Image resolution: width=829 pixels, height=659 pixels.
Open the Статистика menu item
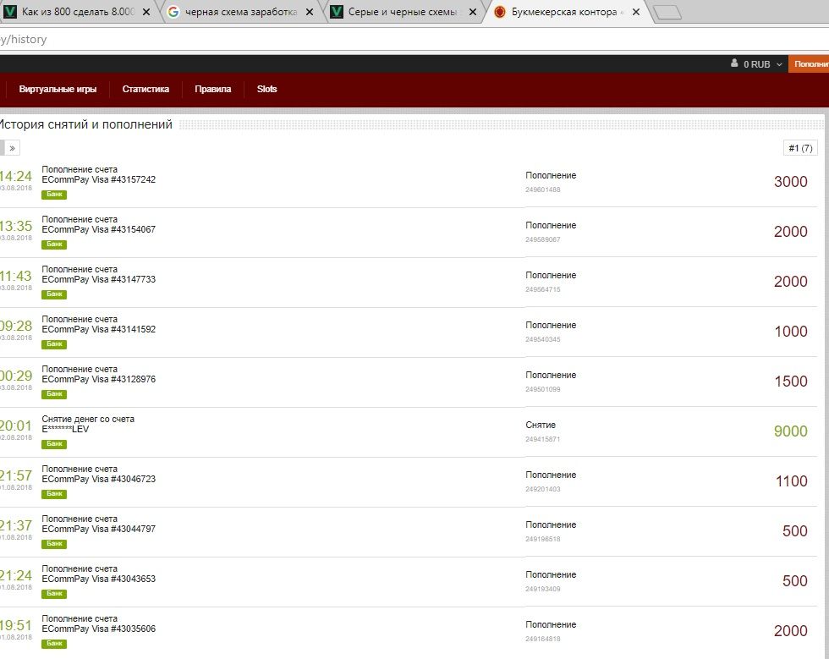(x=145, y=89)
